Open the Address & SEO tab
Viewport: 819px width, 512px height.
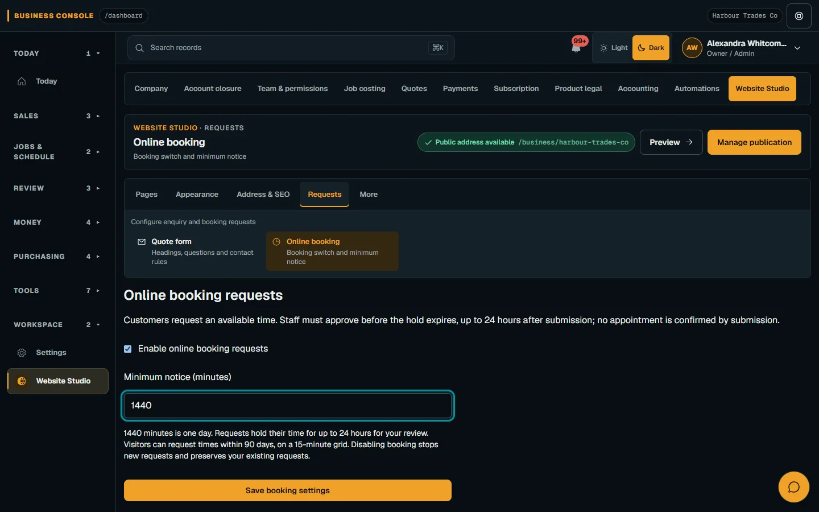click(263, 195)
